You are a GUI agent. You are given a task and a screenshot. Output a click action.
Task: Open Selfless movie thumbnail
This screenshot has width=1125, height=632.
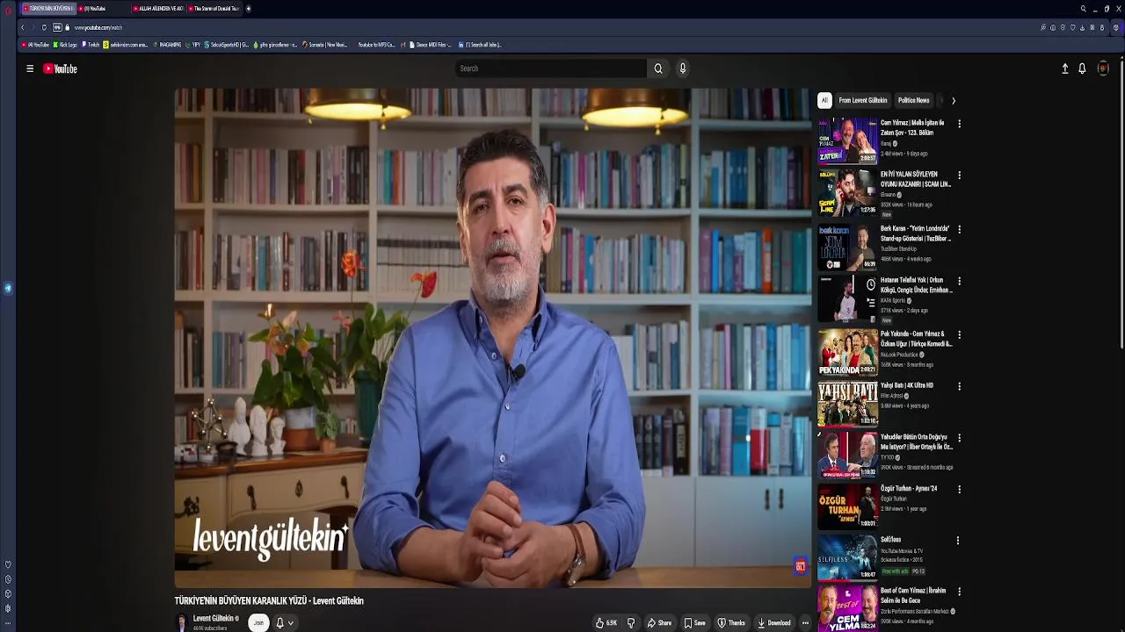[x=847, y=557]
